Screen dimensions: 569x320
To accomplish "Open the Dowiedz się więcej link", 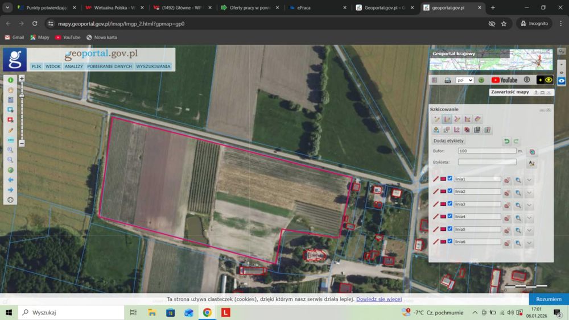I will (379, 299).
